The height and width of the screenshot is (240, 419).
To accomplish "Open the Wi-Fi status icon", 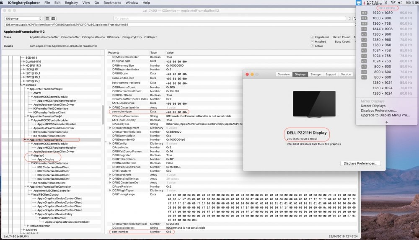I will (393, 3).
